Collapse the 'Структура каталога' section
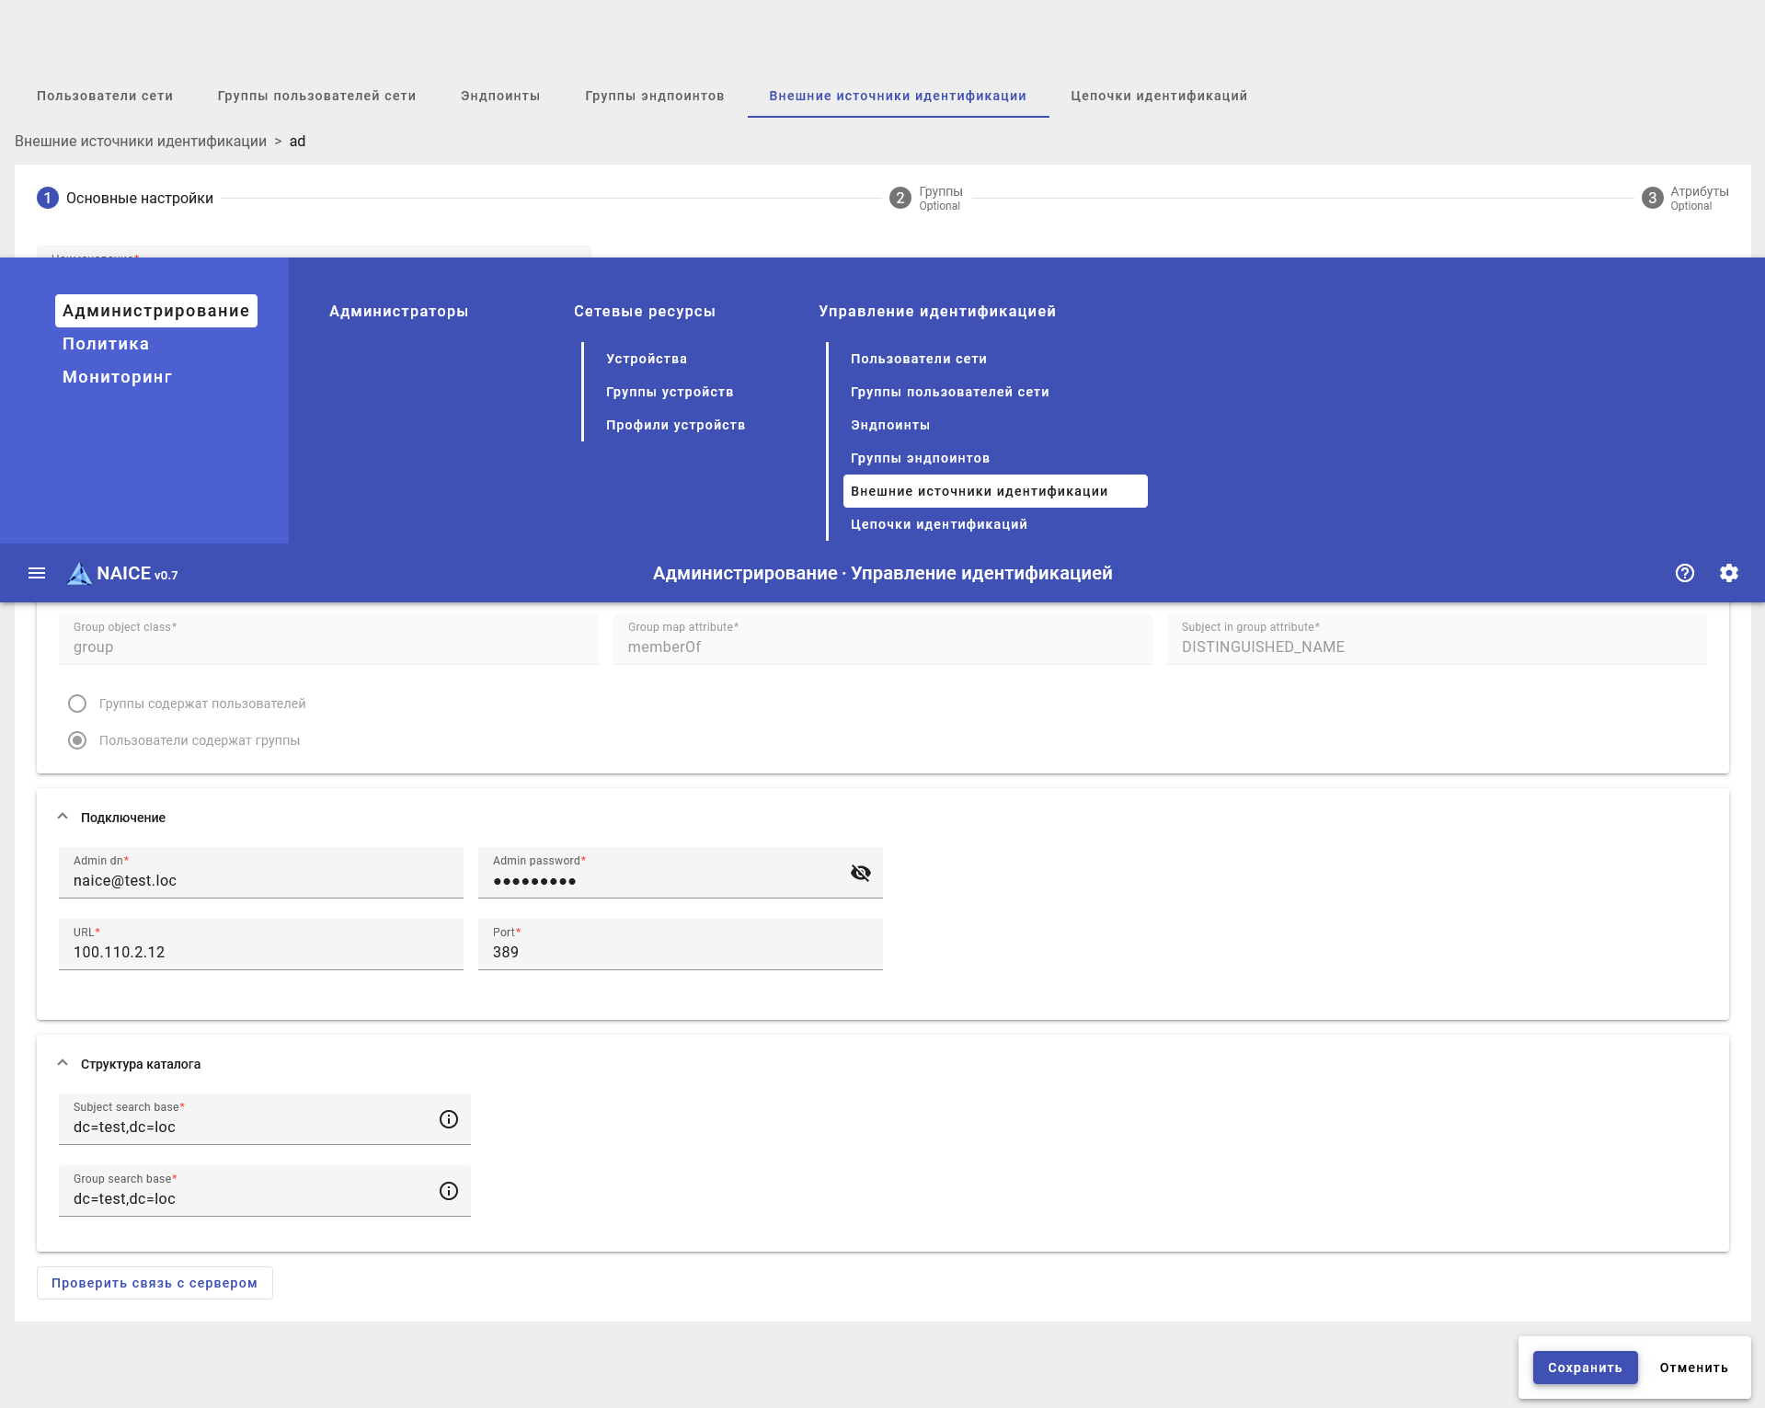 [63, 1063]
